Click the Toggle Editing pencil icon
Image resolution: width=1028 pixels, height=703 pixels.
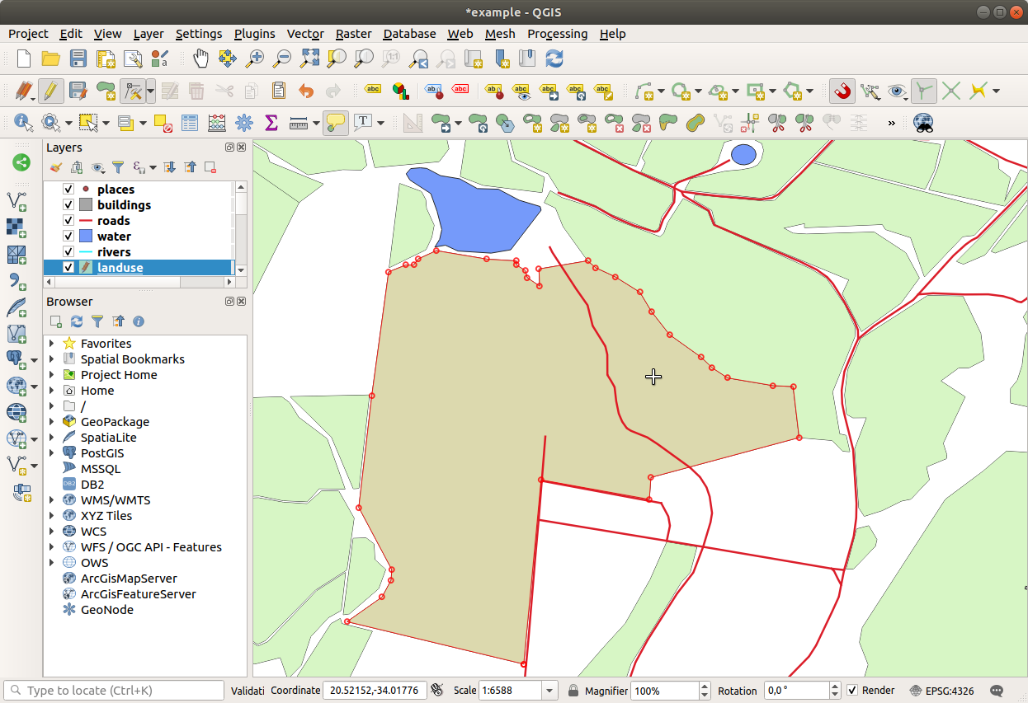coord(50,91)
